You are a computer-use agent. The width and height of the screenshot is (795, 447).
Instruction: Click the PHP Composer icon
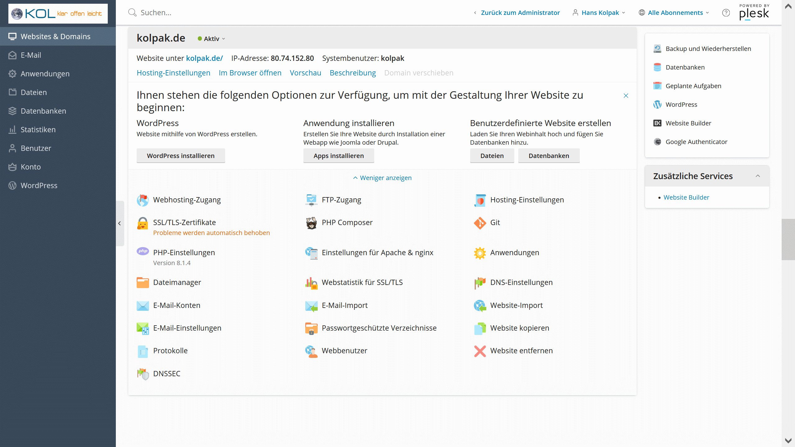click(311, 223)
